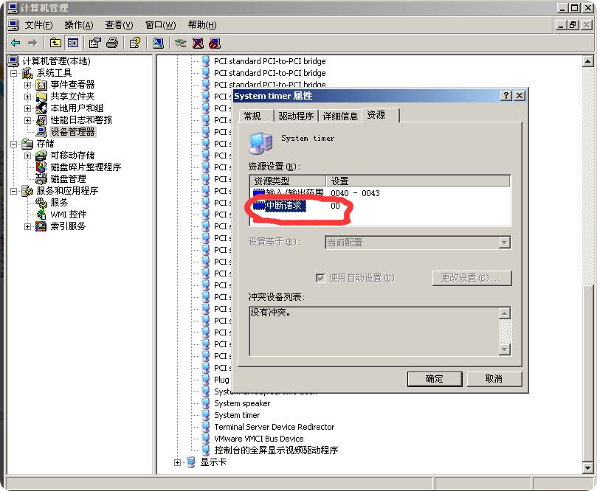
Task: Open 磁盘碎片整理程序 in the tree
Action: point(86,167)
